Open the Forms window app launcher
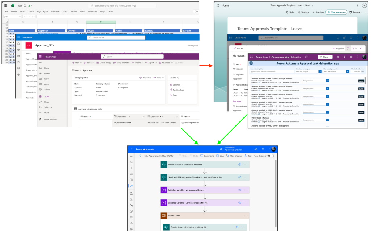 pyautogui.click(x=218, y=5)
